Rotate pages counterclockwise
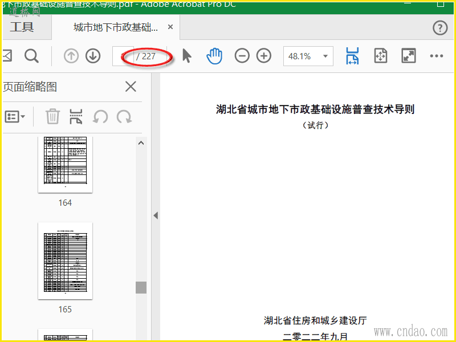The height and width of the screenshot is (342, 456). [100, 117]
